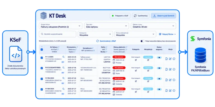The image size is (215, 107).
Task: Edit the category of invoice FV/12/2024/07/0001
Action: point(136,70)
